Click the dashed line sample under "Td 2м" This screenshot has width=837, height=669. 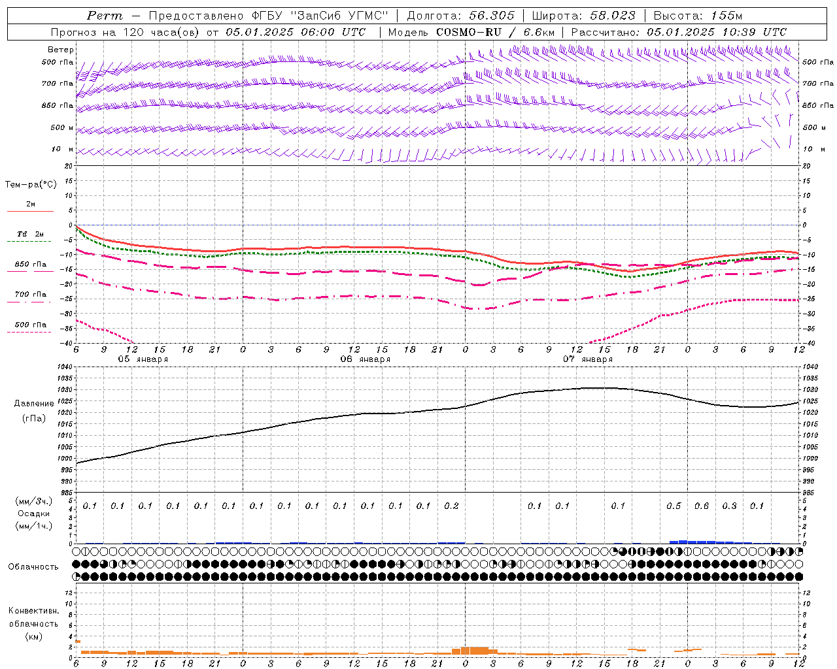(x=29, y=241)
